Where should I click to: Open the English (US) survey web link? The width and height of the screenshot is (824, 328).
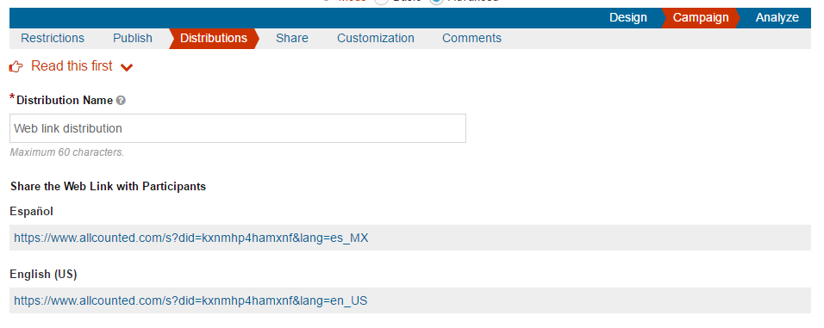190,300
